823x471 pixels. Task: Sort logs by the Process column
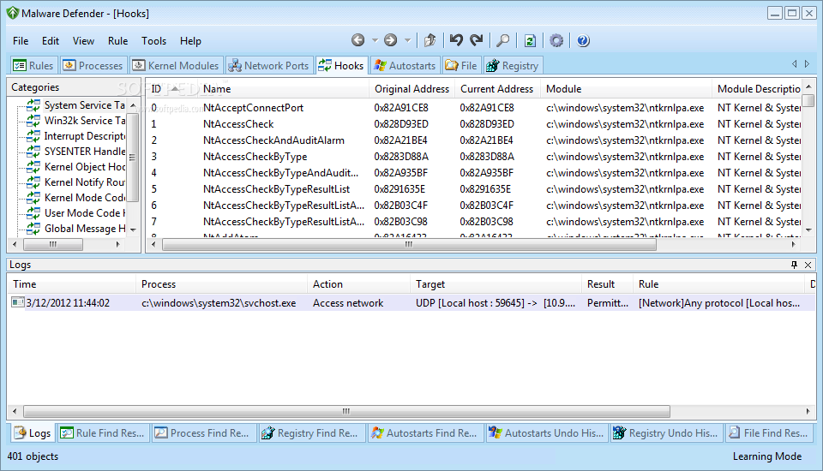tap(221, 283)
